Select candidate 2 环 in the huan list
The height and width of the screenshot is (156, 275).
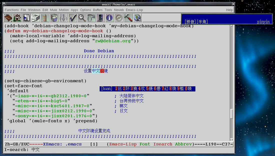click(126, 88)
